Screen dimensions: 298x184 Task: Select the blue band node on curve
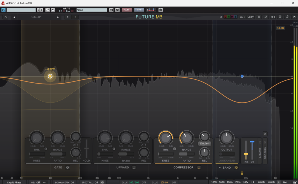(x=242, y=76)
